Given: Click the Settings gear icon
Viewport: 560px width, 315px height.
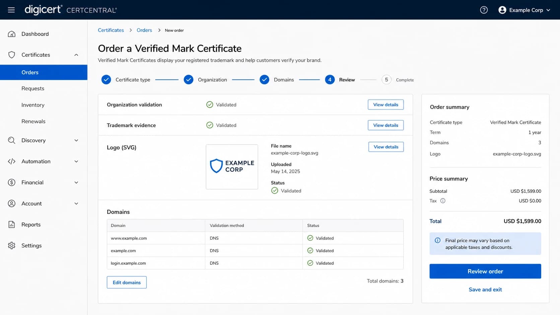Looking at the screenshot, I should (x=12, y=245).
